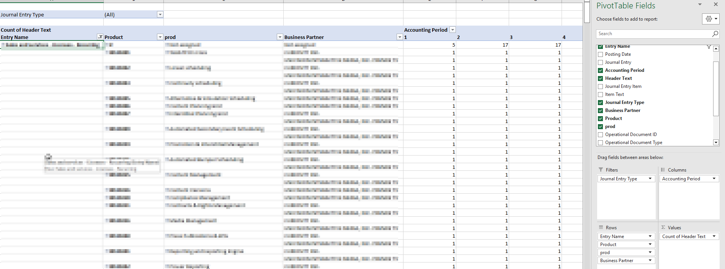Close the PivotTable Fields pane
725x269 pixels.
pos(716,4)
